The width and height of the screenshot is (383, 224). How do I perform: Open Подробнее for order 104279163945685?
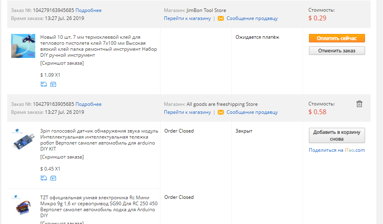88,10
